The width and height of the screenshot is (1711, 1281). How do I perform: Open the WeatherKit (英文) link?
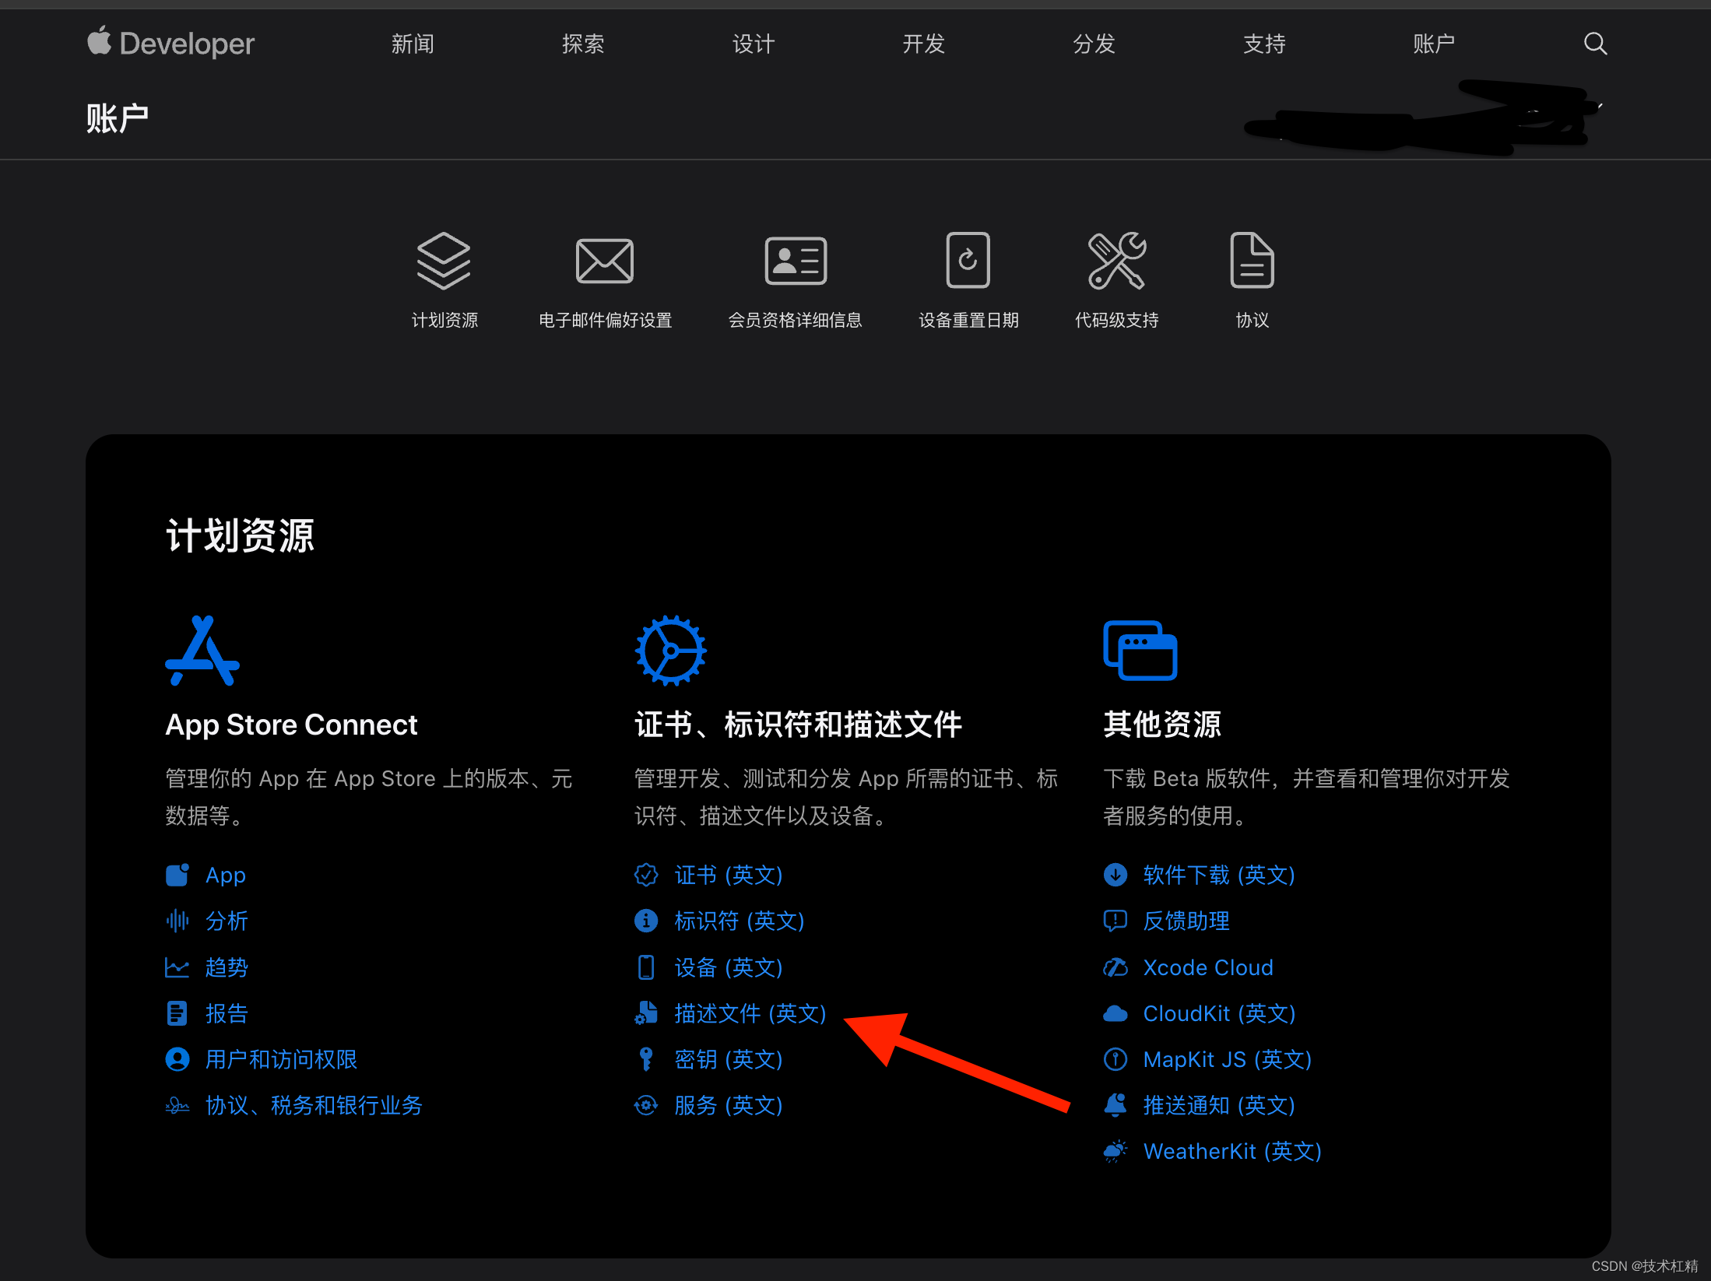1233,1151
